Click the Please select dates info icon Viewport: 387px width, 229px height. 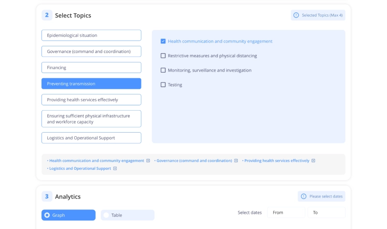click(303, 196)
